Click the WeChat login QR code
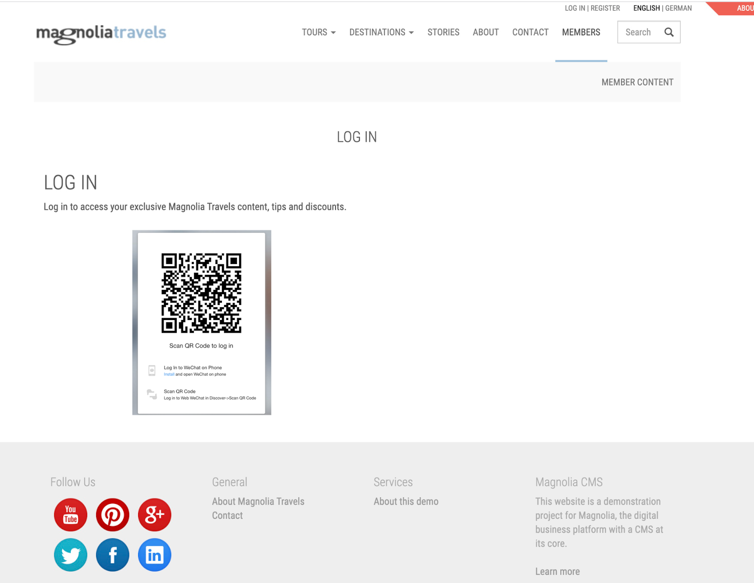Image resolution: width=754 pixels, height=583 pixels. (201, 293)
